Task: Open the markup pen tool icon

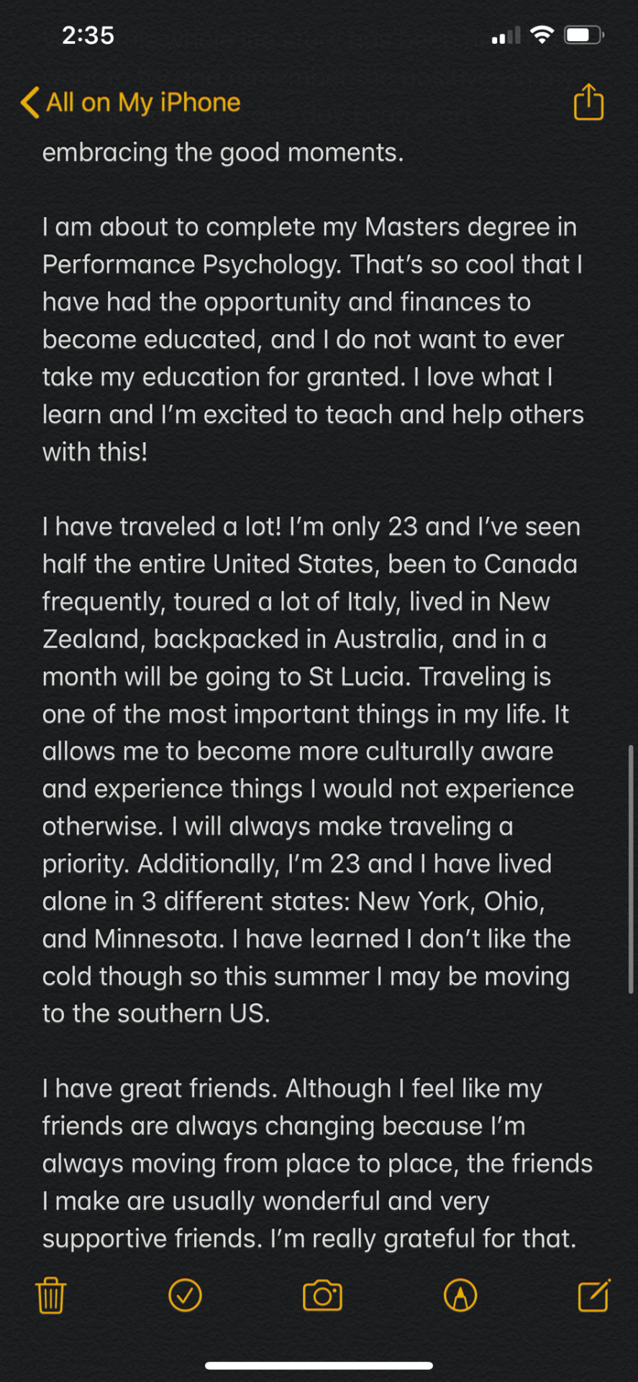Action: [460, 1295]
